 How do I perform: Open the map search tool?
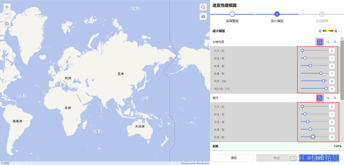[203, 7]
